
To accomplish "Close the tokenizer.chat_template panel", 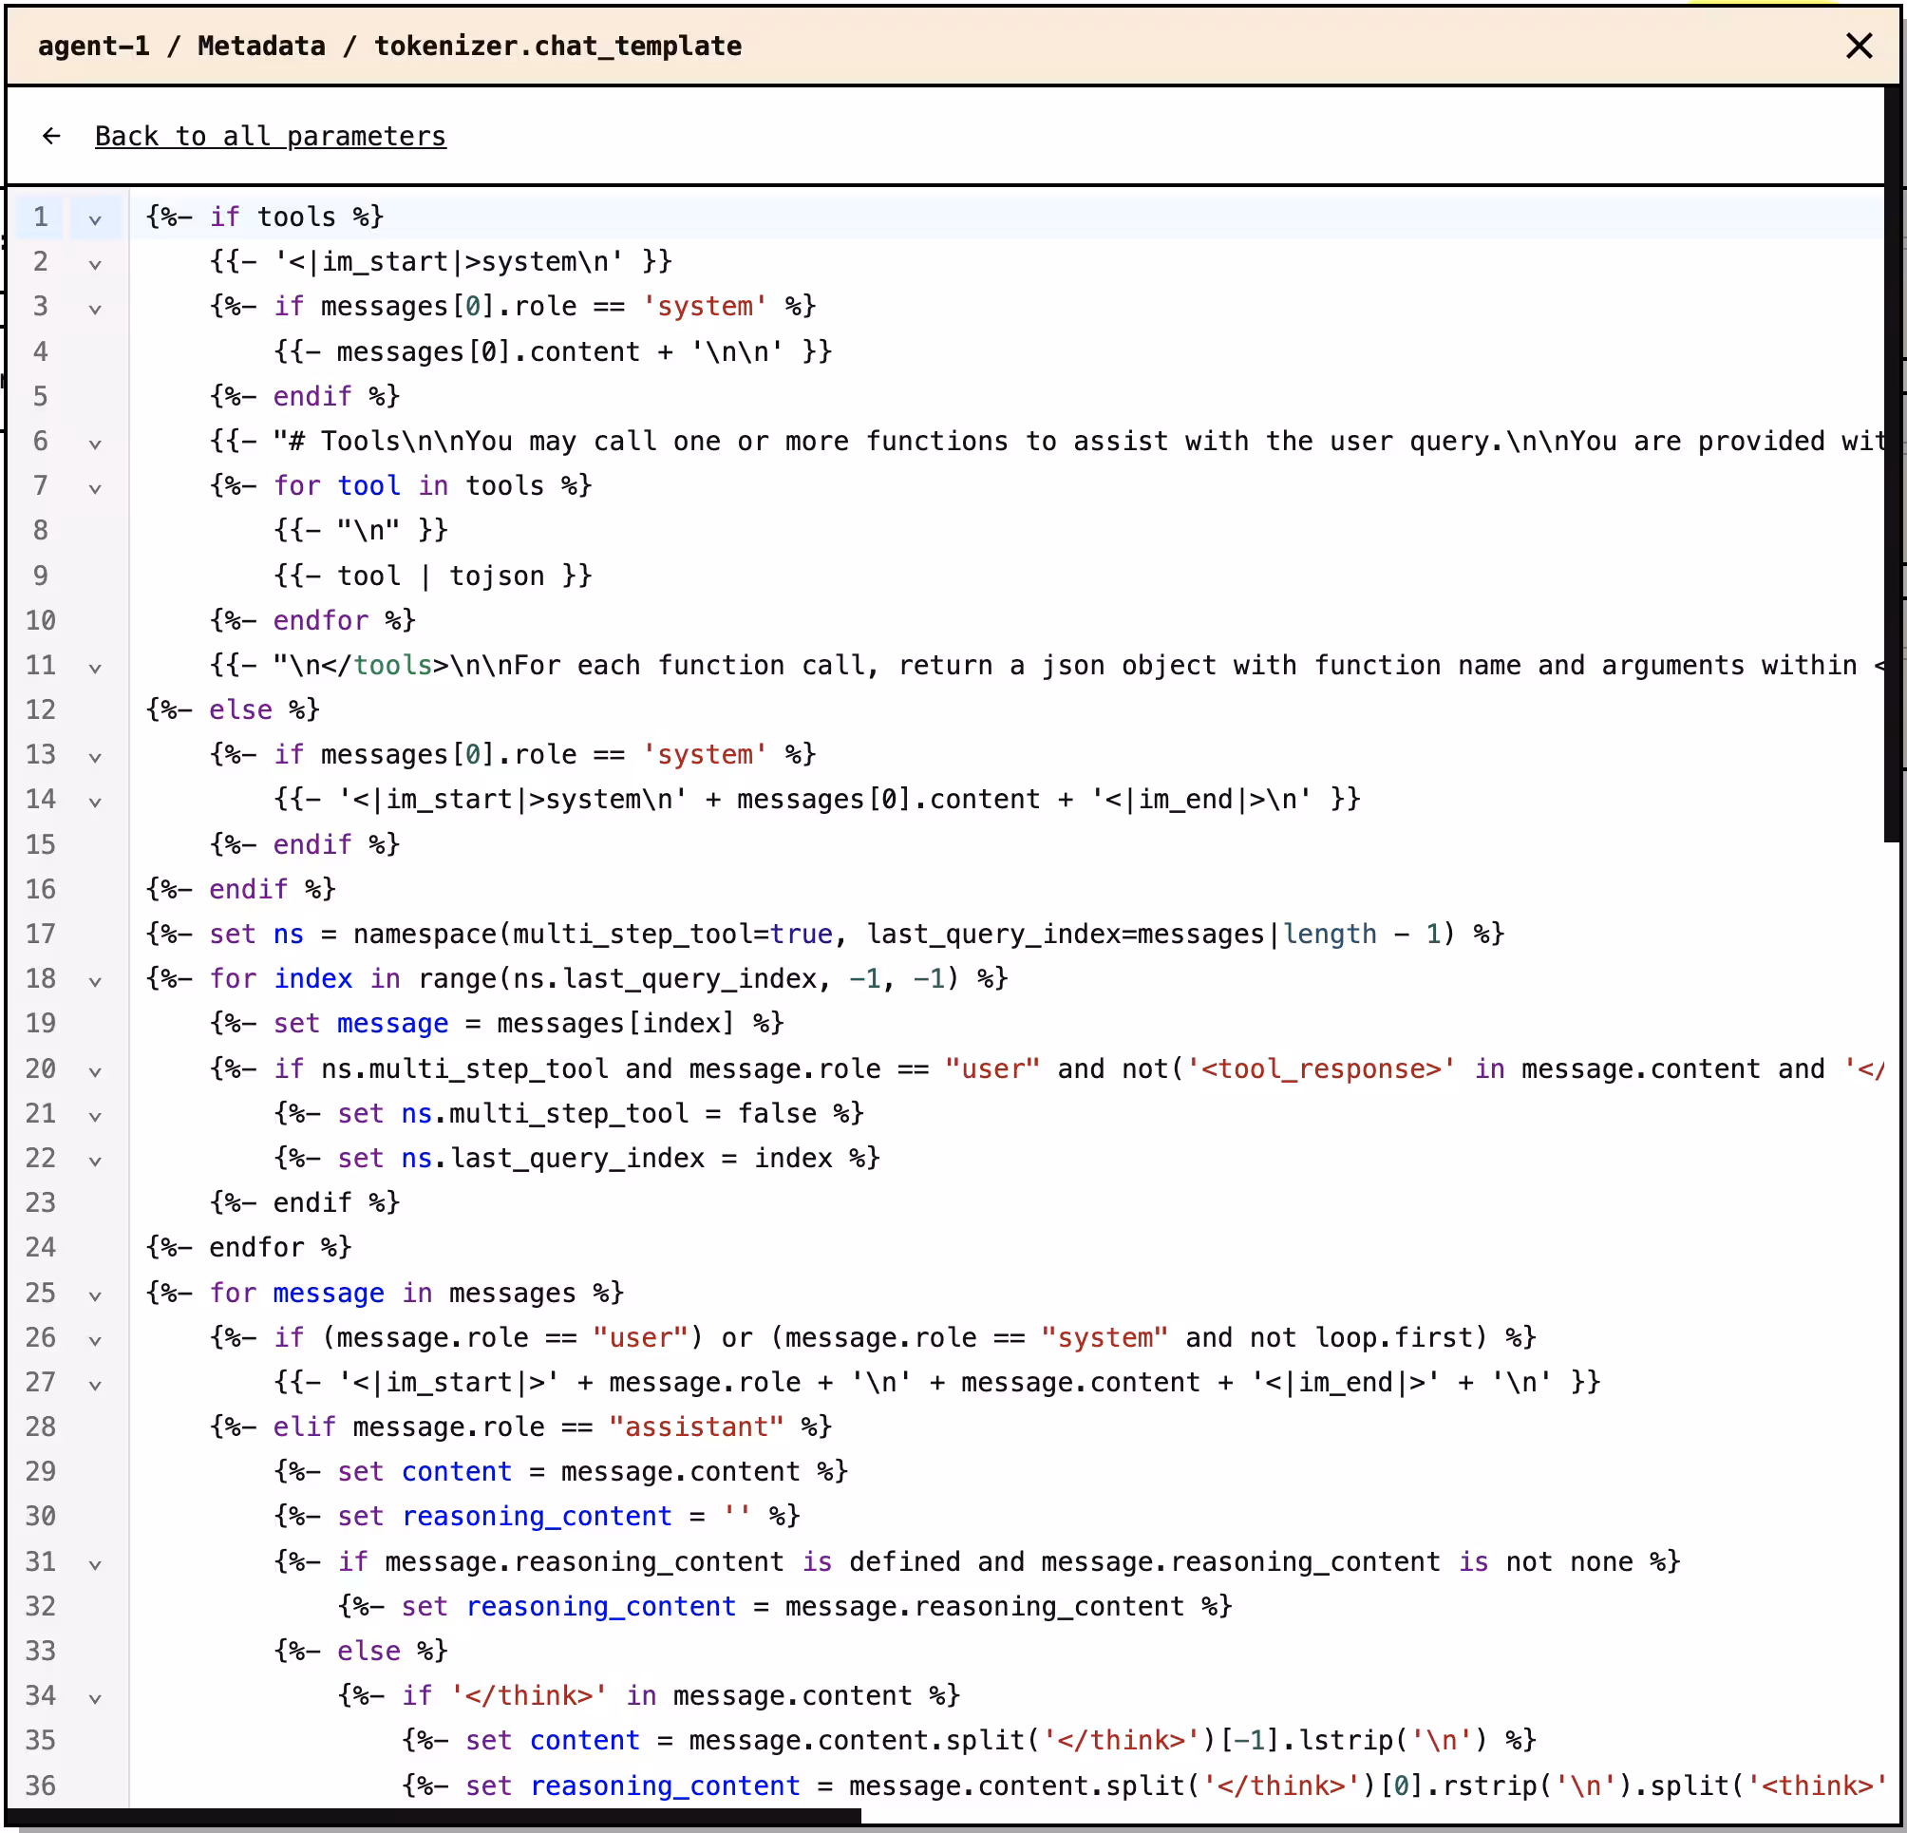I will point(1859,46).
